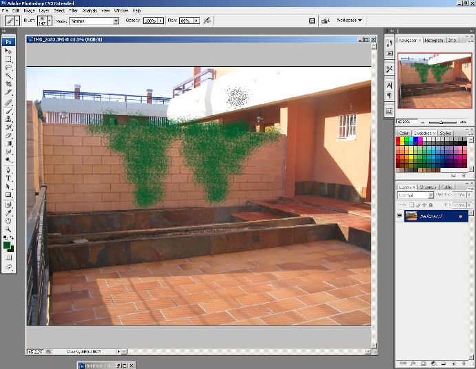476x369 pixels.
Task: Select the Zoom tool
Action: tap(8, 229)
